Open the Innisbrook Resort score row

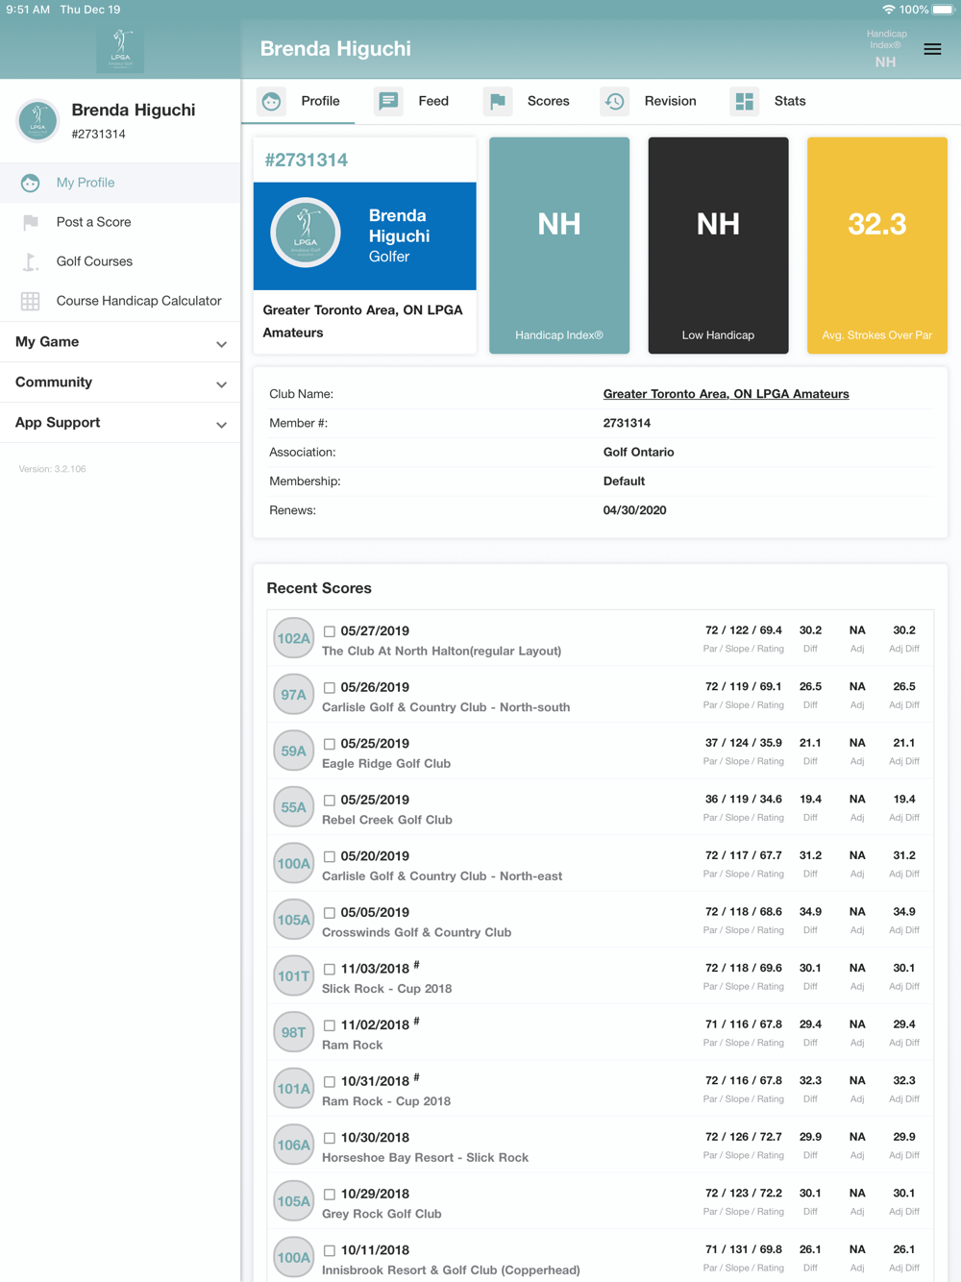coord(601,1257)
